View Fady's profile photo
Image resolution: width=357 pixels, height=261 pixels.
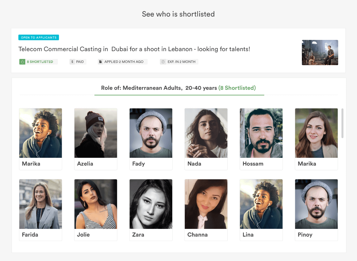coord(151,133)
